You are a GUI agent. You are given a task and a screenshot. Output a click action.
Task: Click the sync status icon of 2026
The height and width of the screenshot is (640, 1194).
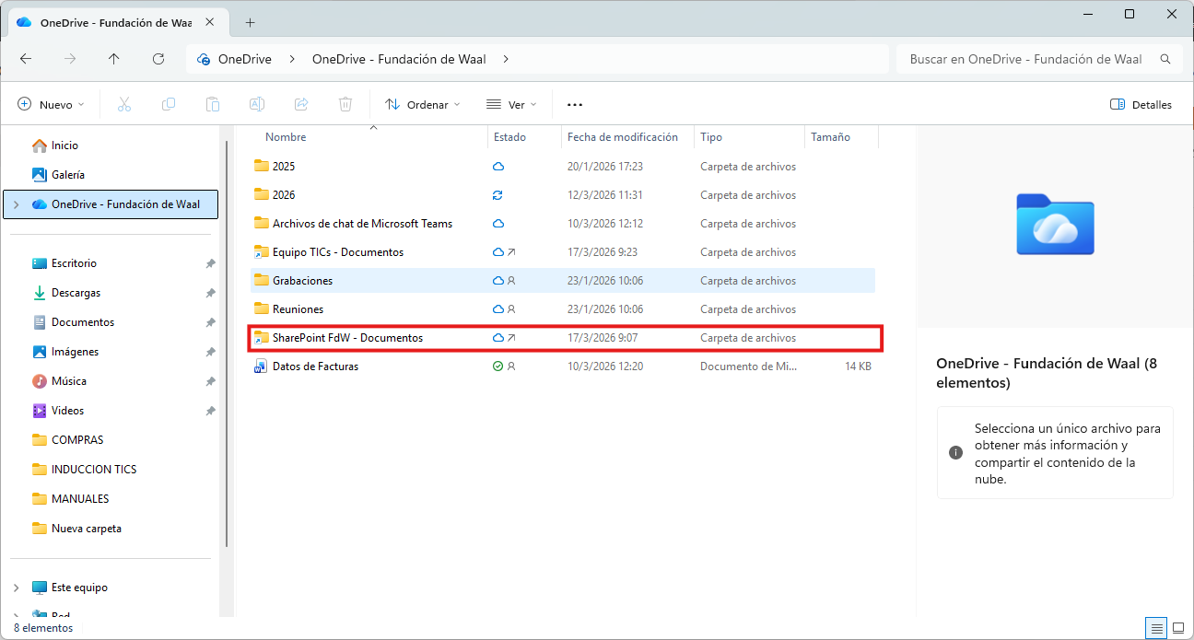tap(498, 195)
